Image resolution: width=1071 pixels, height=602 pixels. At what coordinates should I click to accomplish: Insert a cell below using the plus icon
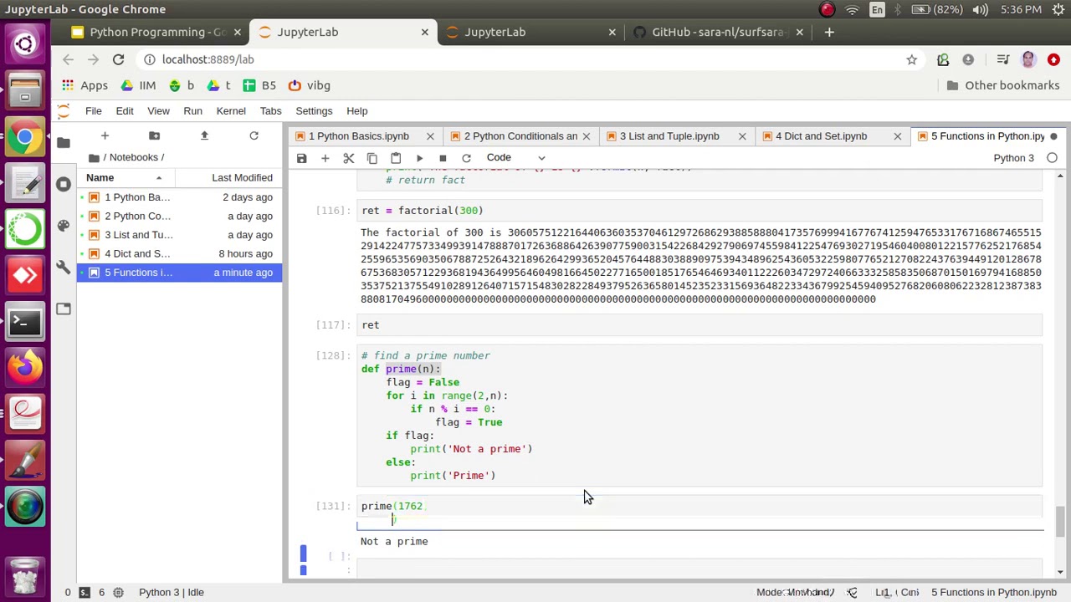coord(325,158)
